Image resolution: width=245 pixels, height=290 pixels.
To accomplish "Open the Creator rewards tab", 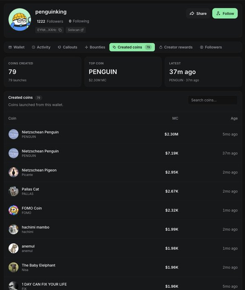I will click(176, 47).
